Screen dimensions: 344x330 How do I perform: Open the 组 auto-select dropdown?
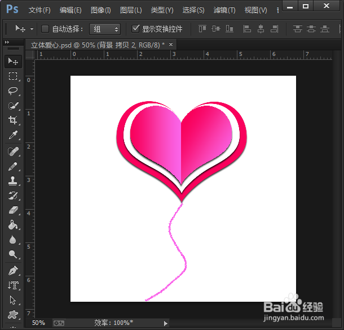(x=105, y=29)
